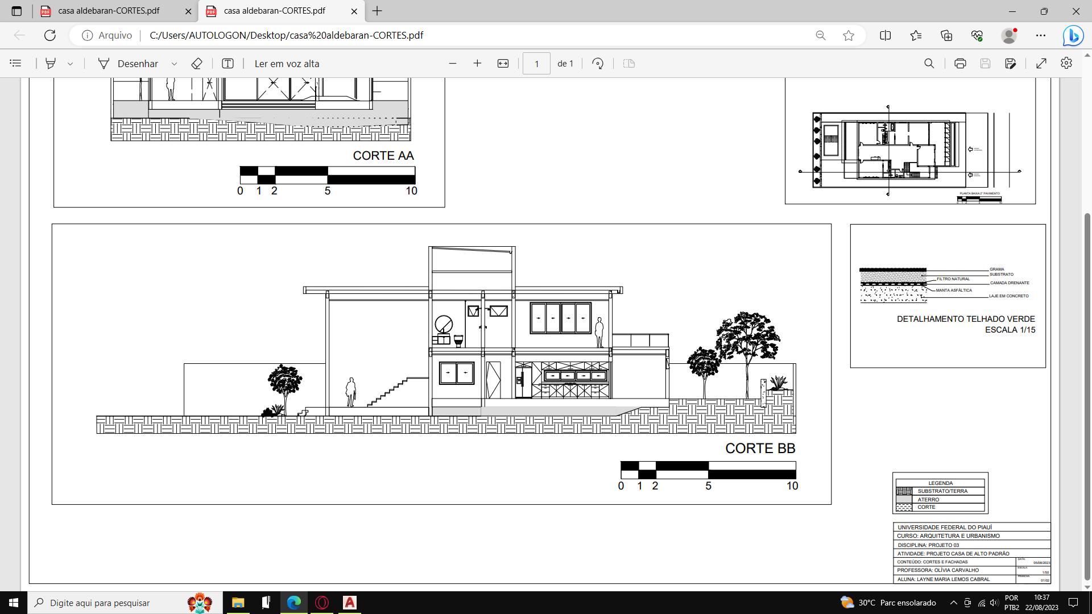
Task: Zoom out of the PDF
Action: (x=453, y=64)
